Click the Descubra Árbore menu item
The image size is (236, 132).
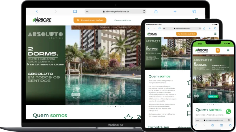pyautogui.click(x=123, y=20)
